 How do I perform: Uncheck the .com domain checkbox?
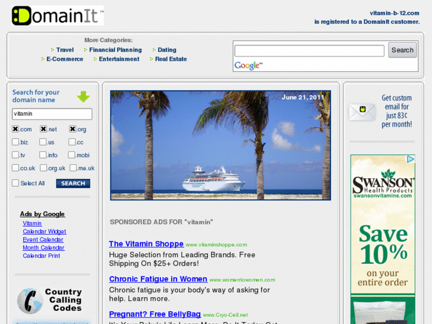(15, 129)
